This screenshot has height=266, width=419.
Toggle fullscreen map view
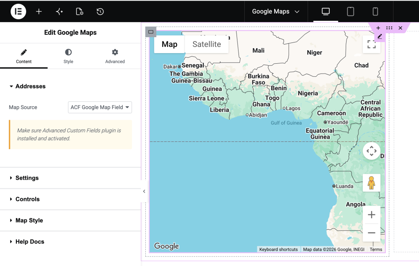click(371, 44)
